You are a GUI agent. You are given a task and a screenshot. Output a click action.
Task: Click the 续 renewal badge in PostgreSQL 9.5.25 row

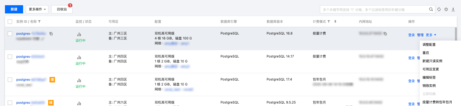(51, 103)
